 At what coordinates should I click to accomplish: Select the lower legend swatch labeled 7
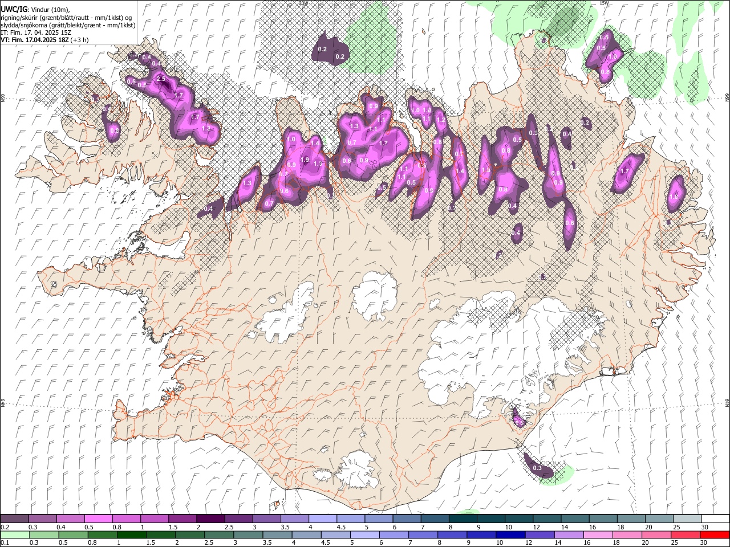tap(423, 534)
